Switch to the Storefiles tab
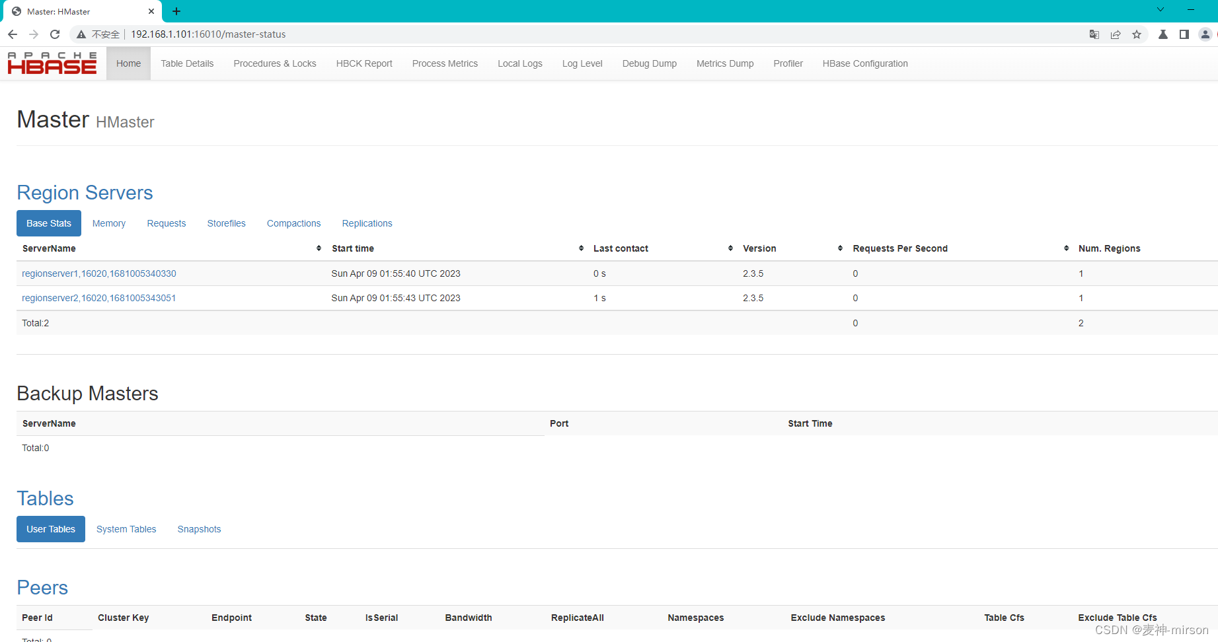 pos(226,223)
